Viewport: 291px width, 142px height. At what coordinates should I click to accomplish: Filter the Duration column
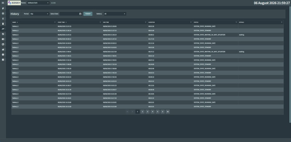pos(191,22)
